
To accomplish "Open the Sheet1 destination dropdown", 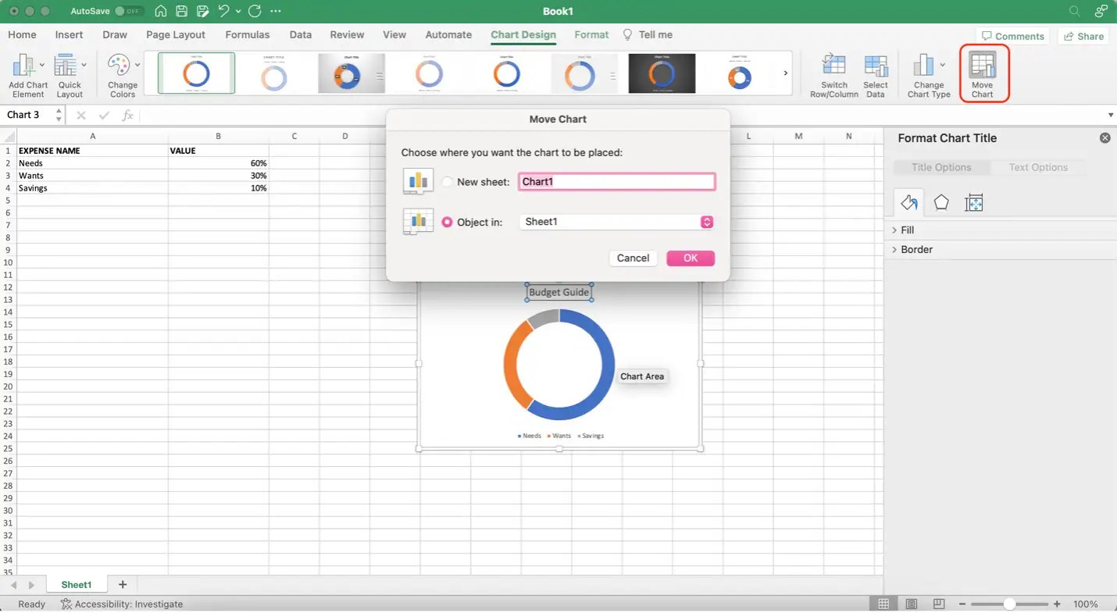I will pyautogui.click(x=706, y=222).
